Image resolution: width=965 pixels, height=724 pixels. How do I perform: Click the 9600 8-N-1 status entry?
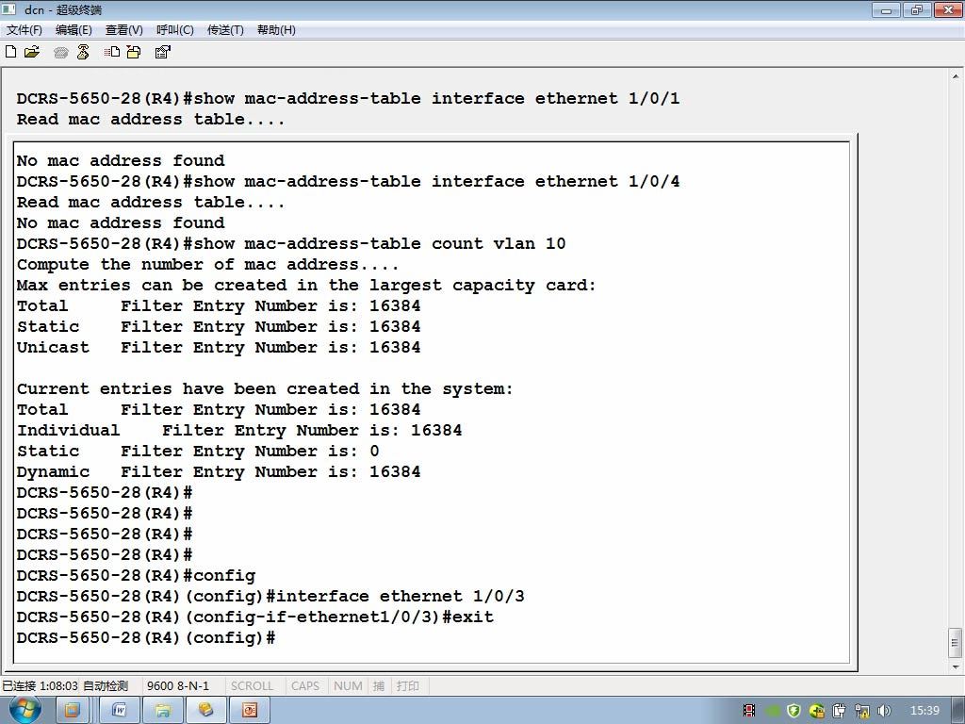coord(178,686)
